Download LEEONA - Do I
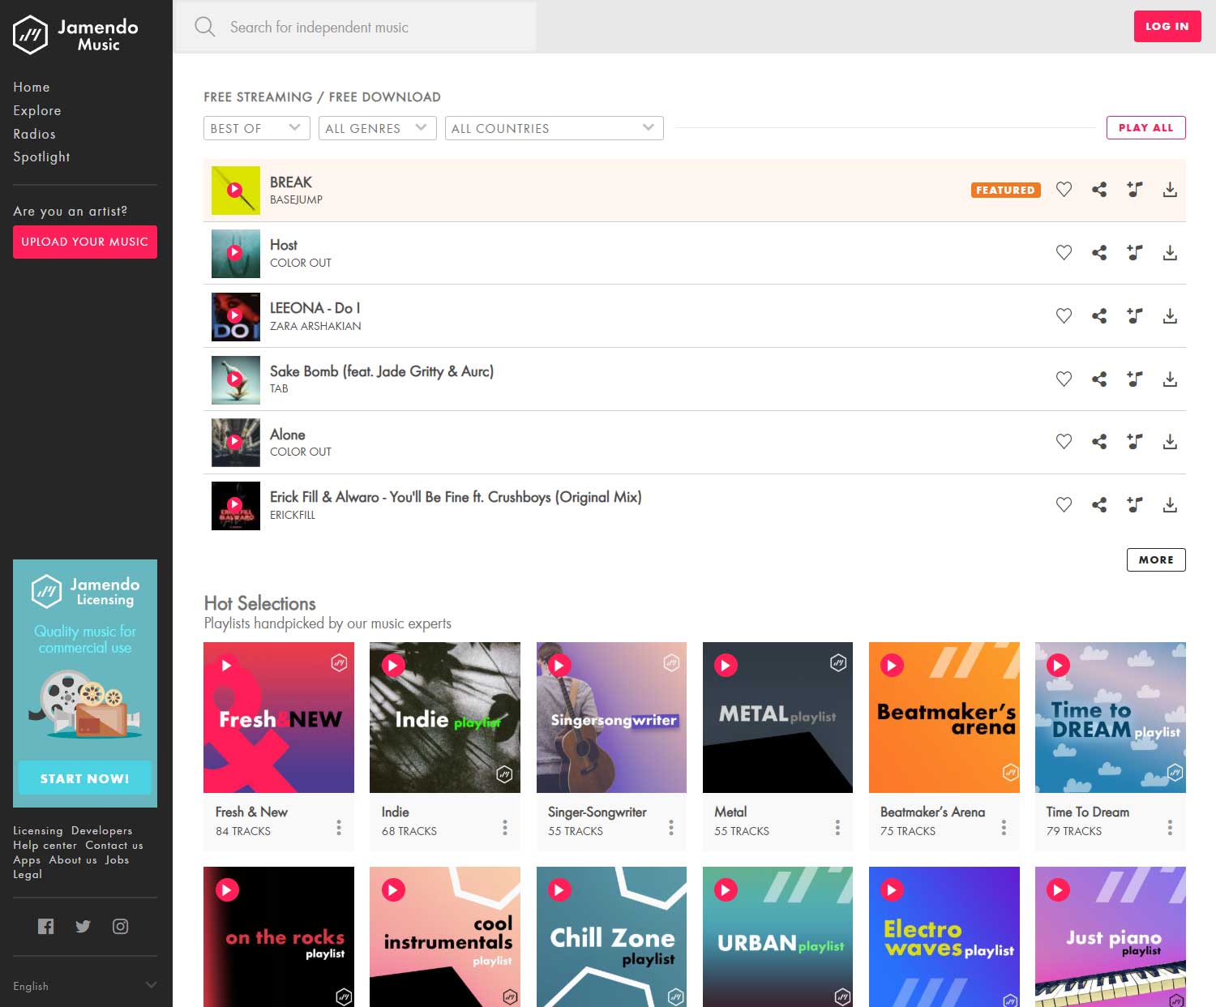The width and height of the screenshot is (1216, 1007). pyautogui.click(x=1170, y=316)
